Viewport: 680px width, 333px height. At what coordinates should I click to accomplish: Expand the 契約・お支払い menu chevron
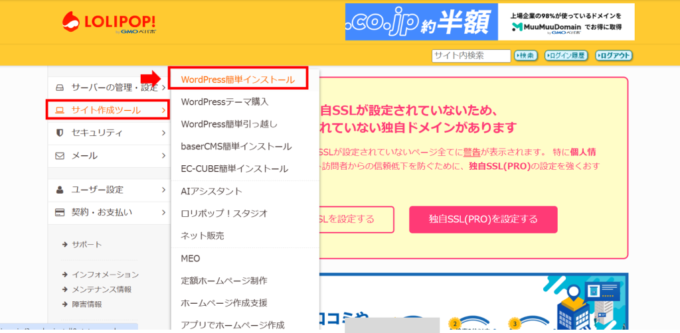click(163, 212)
